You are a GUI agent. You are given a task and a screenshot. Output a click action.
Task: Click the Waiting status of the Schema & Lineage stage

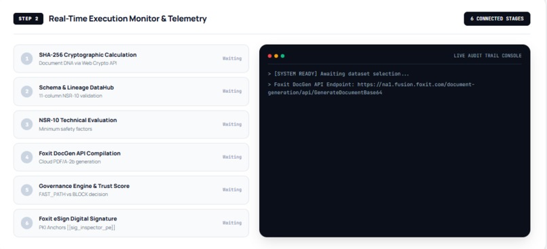(x=232, y=91)
